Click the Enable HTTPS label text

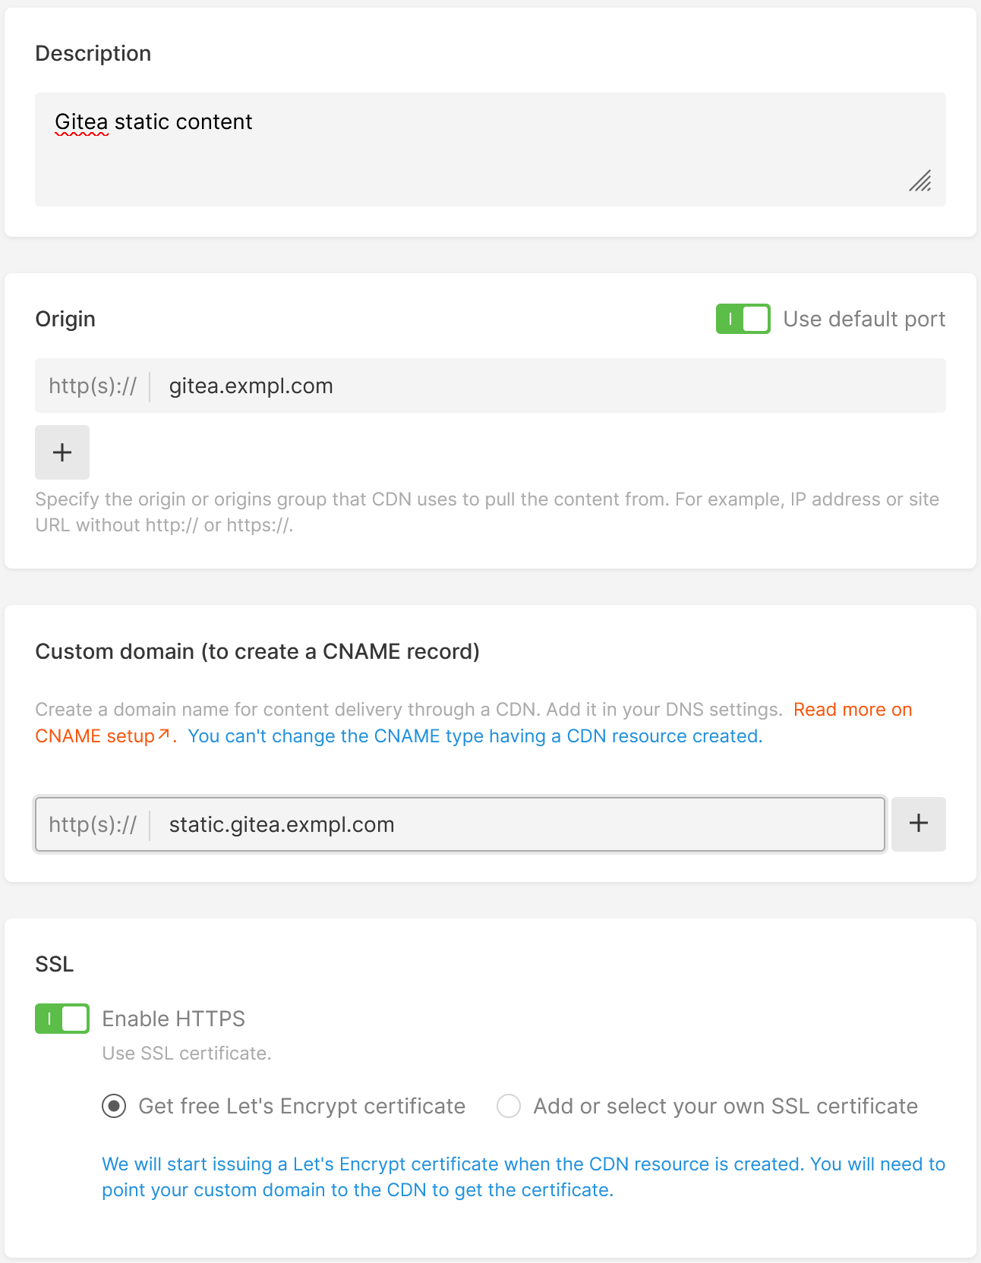(x=173, y=1019)
